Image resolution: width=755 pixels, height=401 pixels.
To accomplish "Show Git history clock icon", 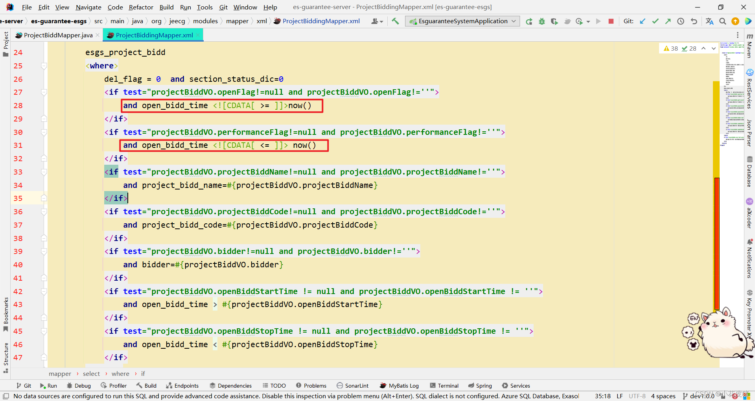I will [x=681, y=21].
